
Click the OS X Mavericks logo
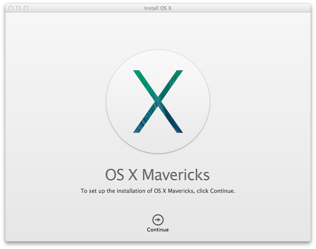tap(158, 102)
